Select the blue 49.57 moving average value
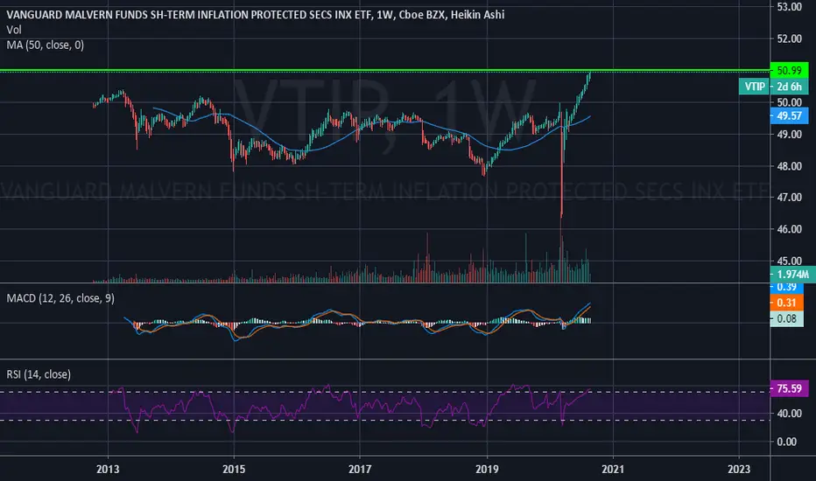 pos(789,116)
